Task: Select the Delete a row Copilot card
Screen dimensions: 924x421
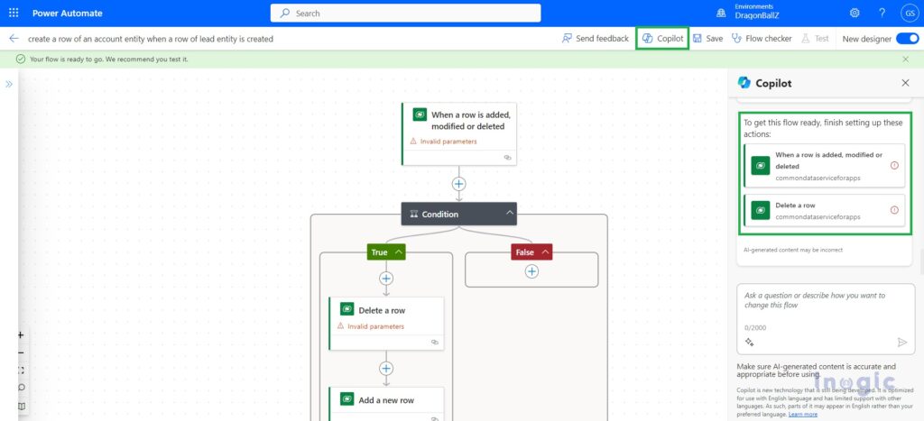Action: click(825, 210)
